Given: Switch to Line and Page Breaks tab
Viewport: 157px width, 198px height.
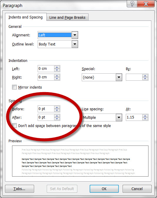Looking at the screenshot, I should (68, 17).
